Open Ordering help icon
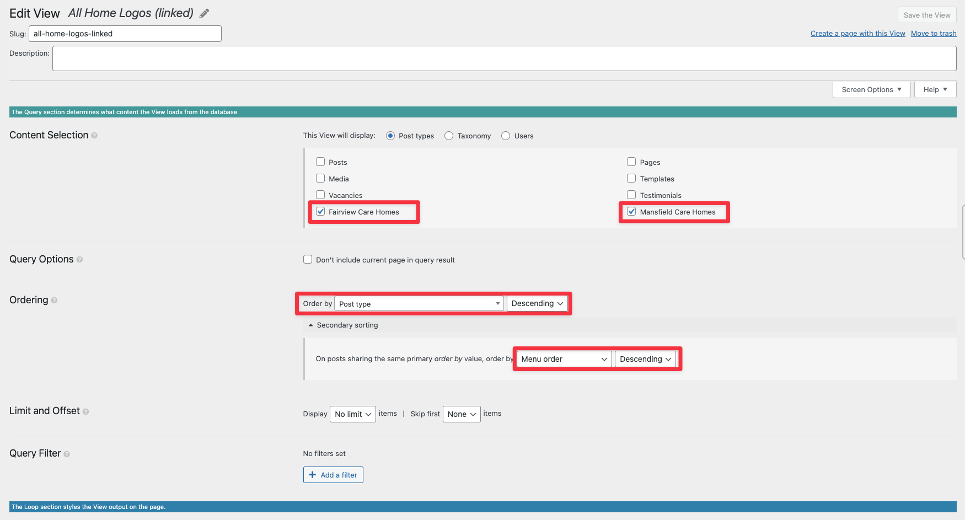 click(54, 301)
